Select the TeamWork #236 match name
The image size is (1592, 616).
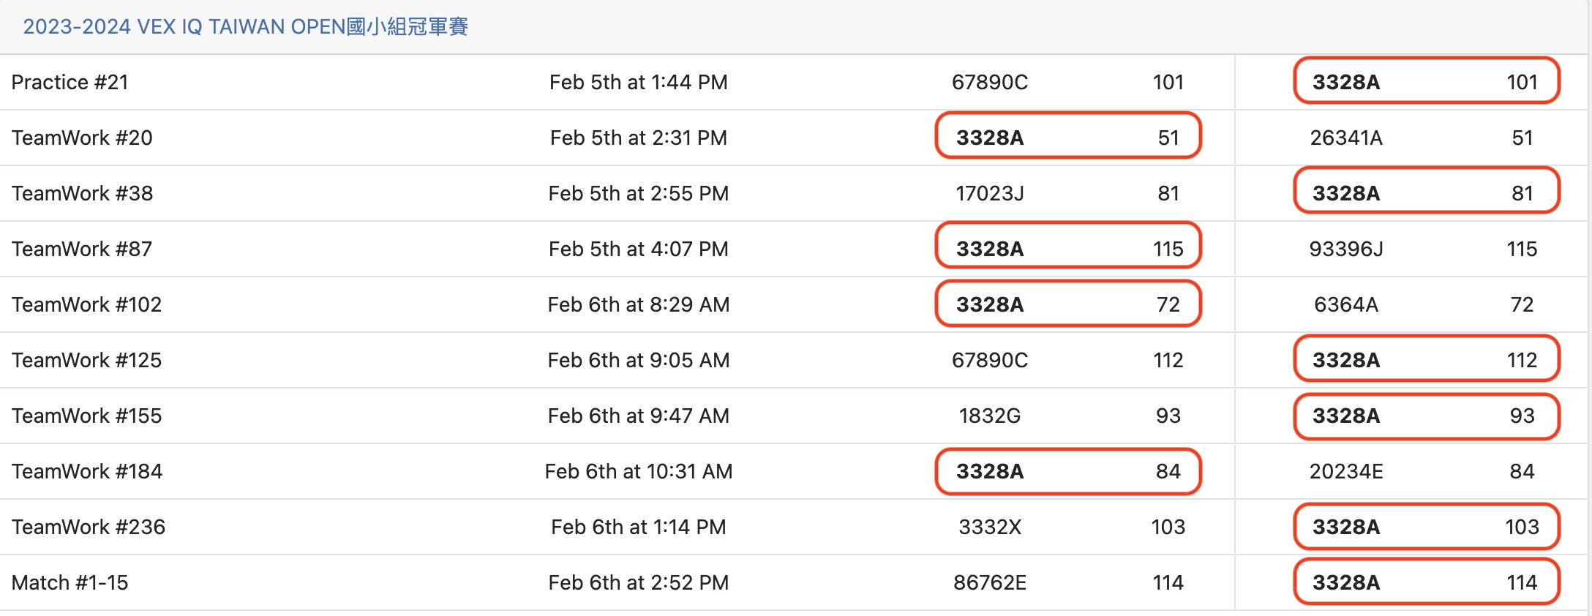click(89, 527)
